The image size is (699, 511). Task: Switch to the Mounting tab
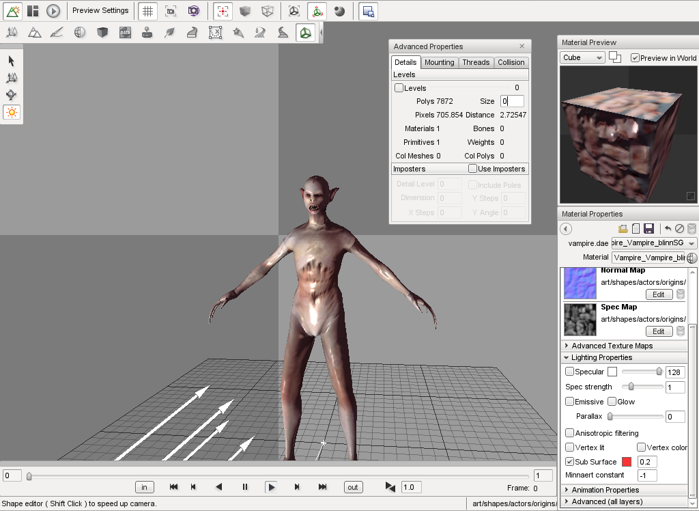pyautogui.click(x=439, y=62)
